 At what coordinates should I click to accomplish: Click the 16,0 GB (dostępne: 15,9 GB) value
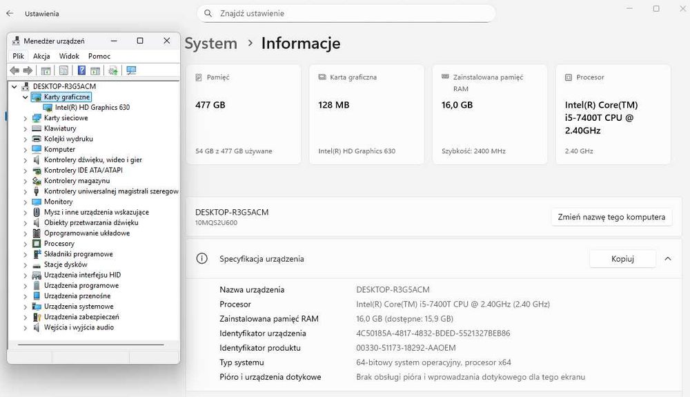(x=404, y=319)
